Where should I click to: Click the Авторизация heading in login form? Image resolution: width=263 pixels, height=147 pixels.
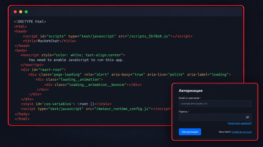[191, 91]
